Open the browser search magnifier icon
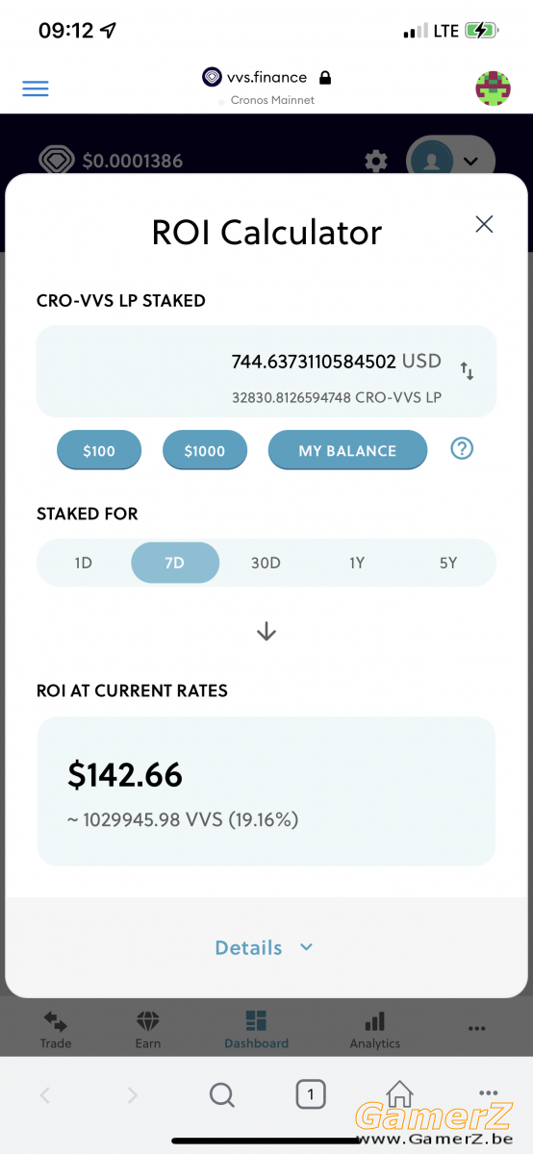Image resolution: width=533 pixels, height=1154 pixels. (x=221, y=1094)
